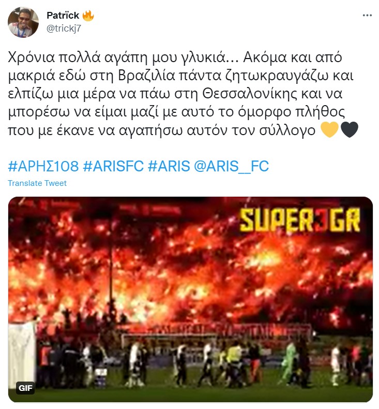The width and height of the screenshot is (379, 409).
Task: Click the Patrïck display name
Action: 63,16
